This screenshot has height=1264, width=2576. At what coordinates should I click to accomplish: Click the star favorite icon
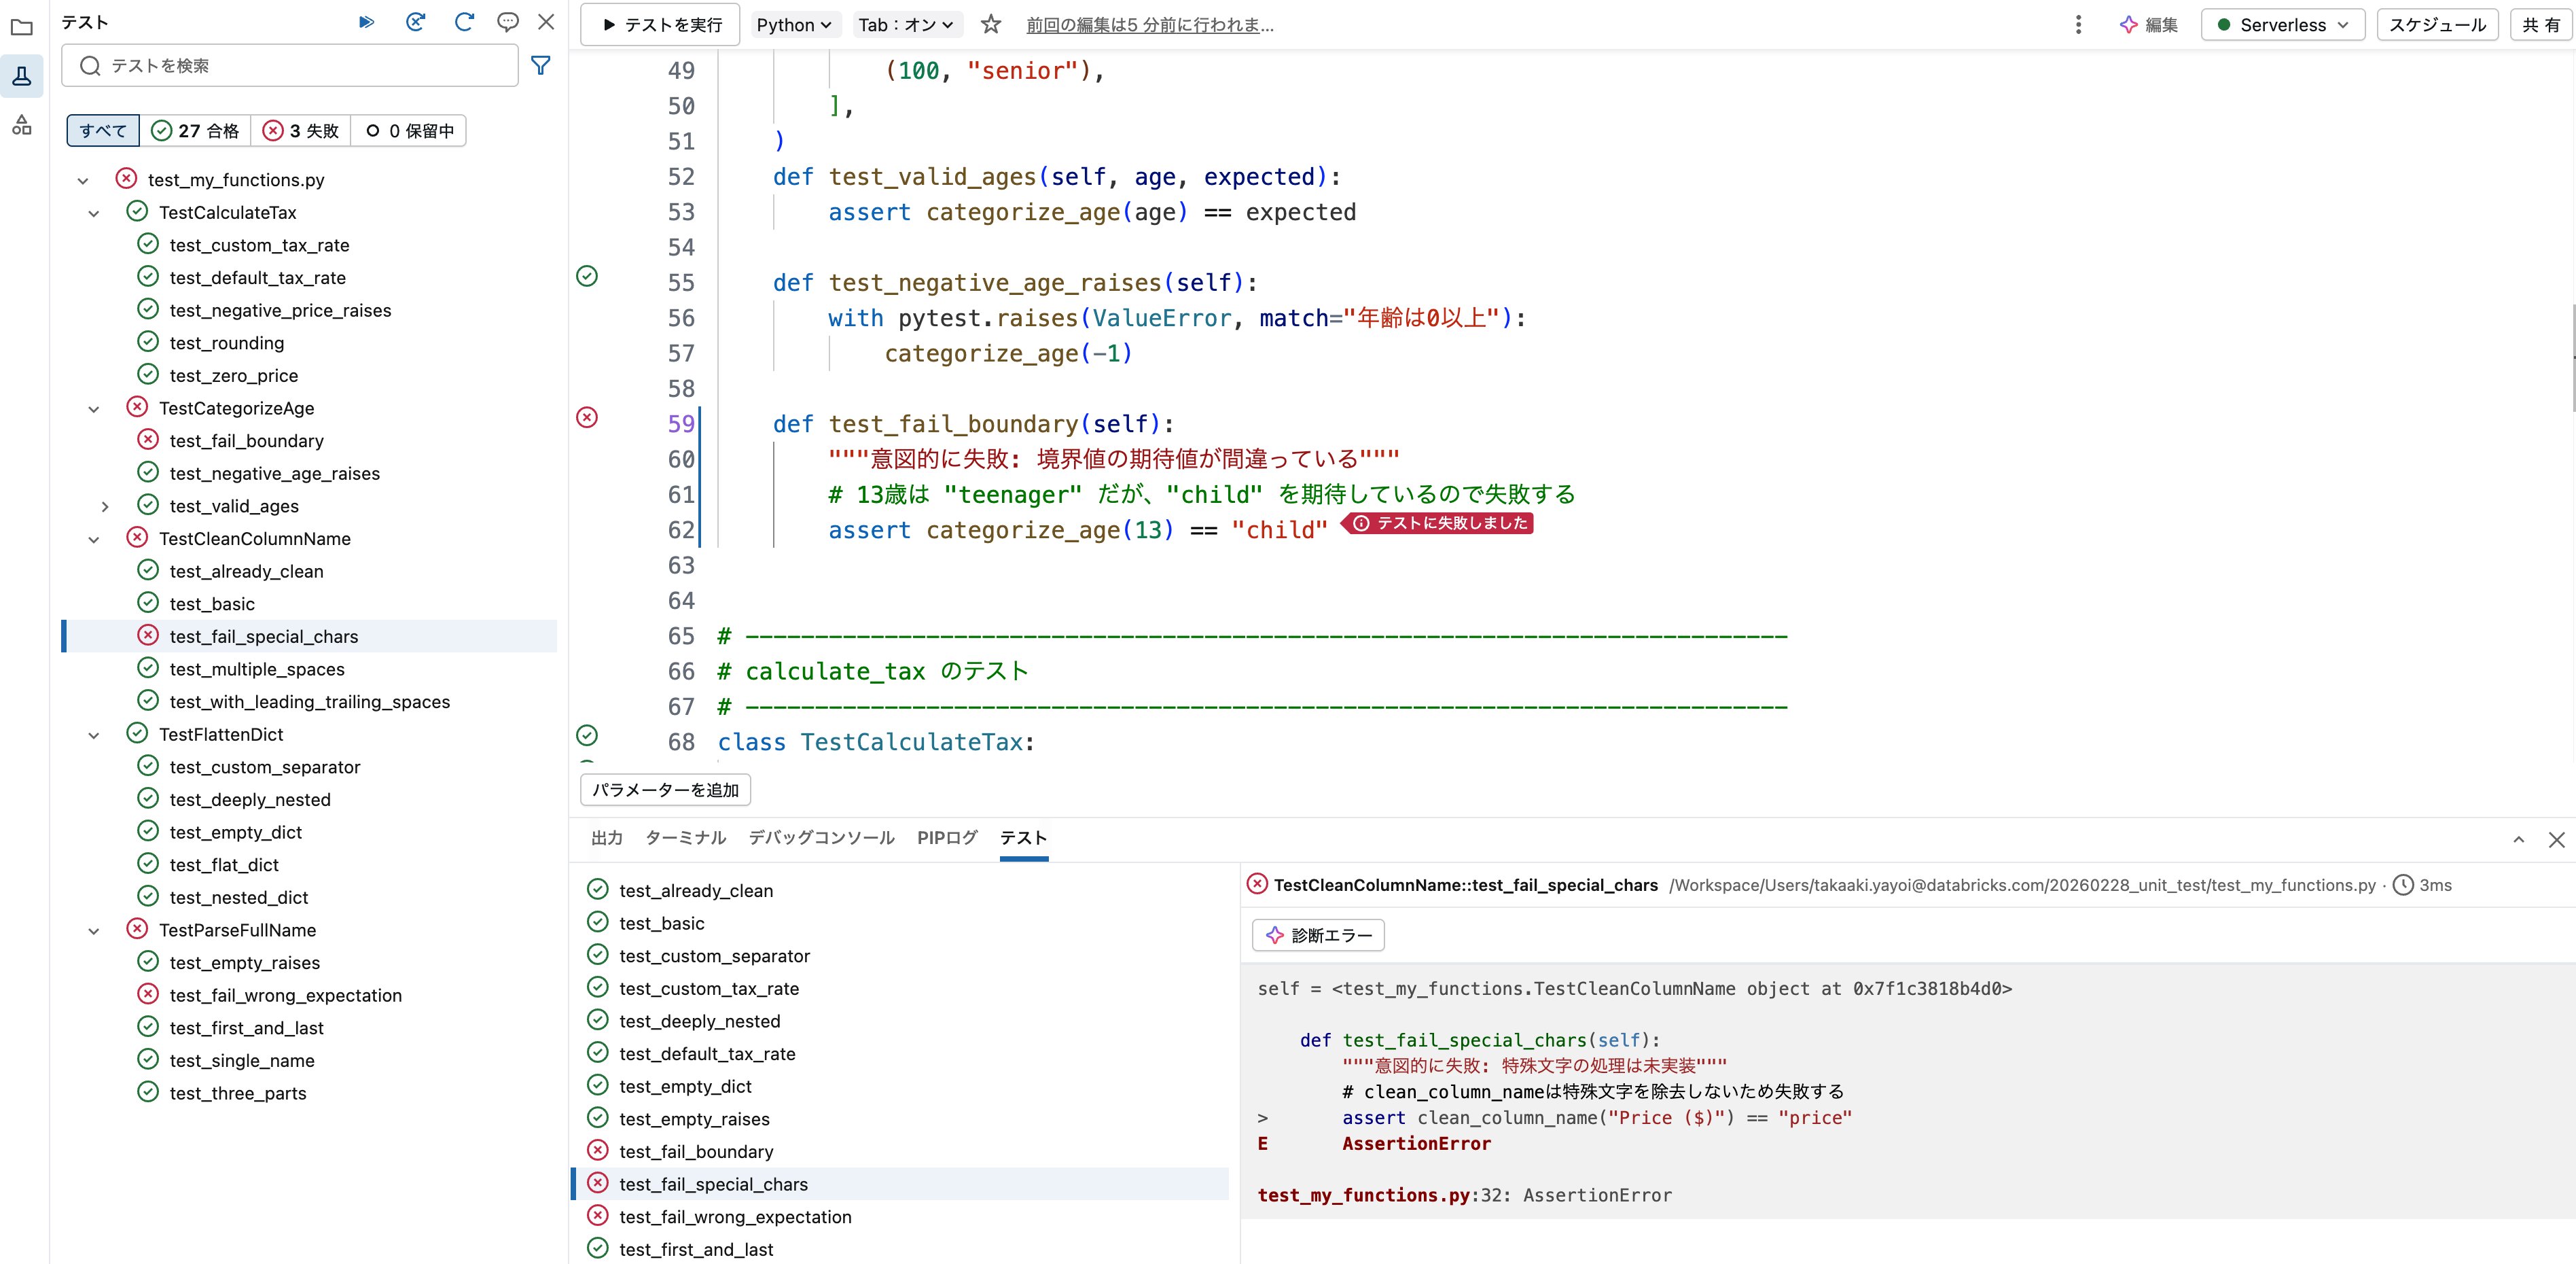tap(990, 25)
